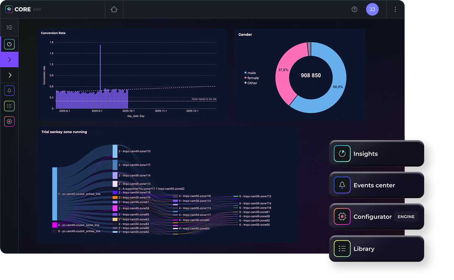This screenshot has height=280, width=454.
Task: Expand the highlighted purple chevron sidebar item
Action: pyautogui.click(x=9, y=60)
